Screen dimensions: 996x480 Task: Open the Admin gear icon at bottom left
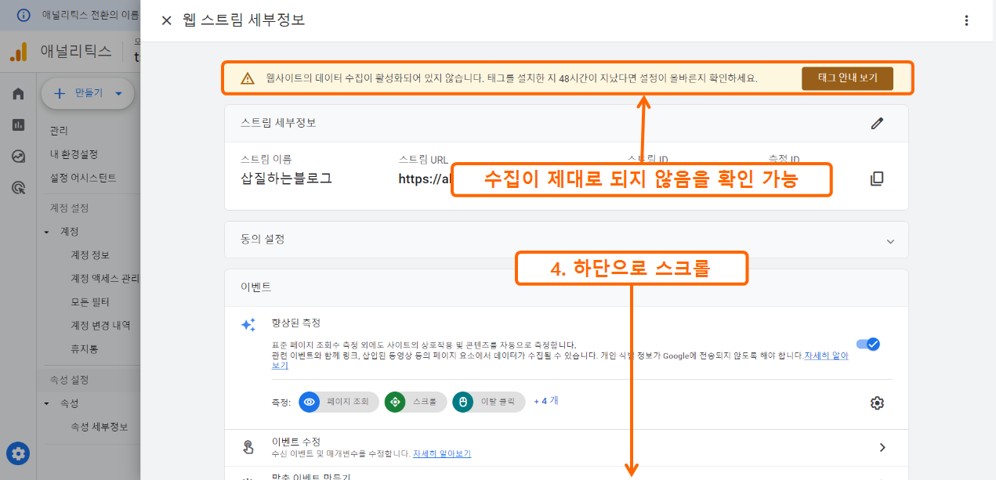[x=17, y=453]
